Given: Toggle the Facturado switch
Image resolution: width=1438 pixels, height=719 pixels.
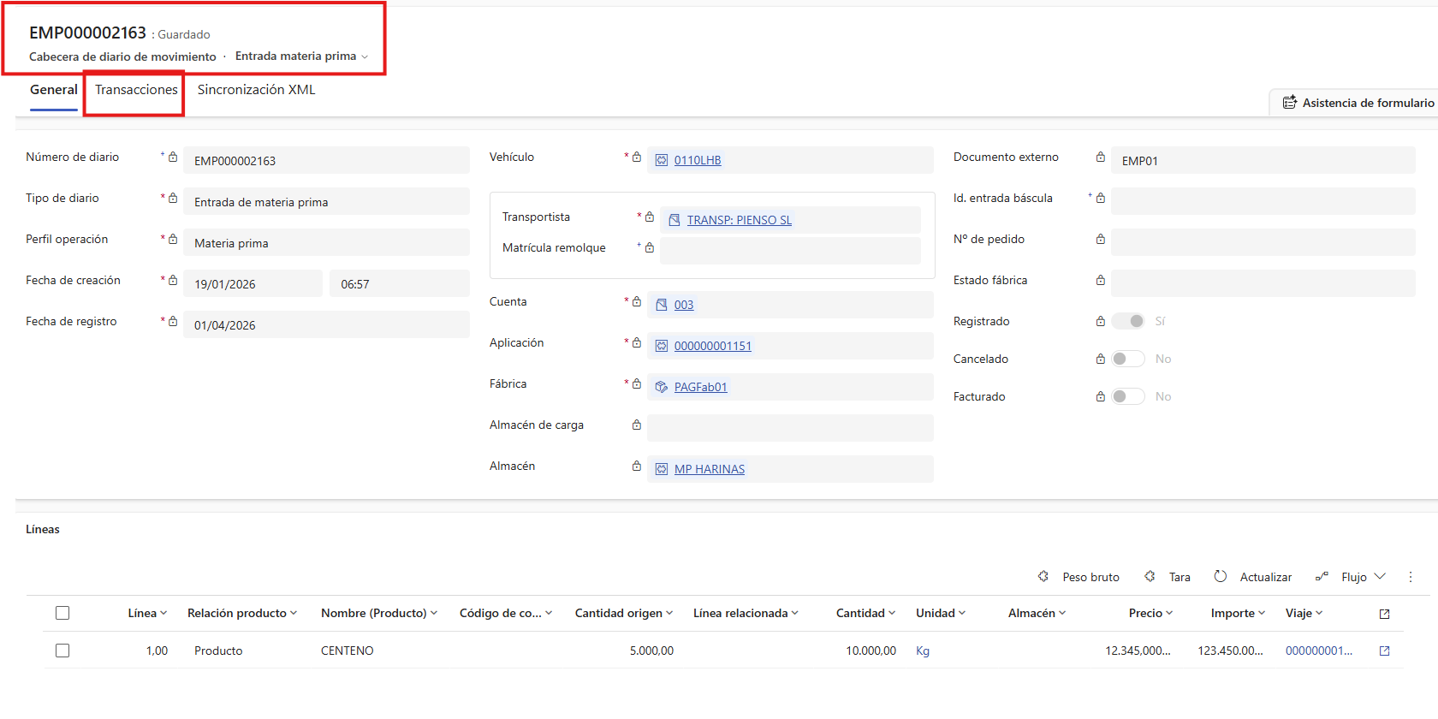Looking at the screenshot, I should tap(1127, 396).
